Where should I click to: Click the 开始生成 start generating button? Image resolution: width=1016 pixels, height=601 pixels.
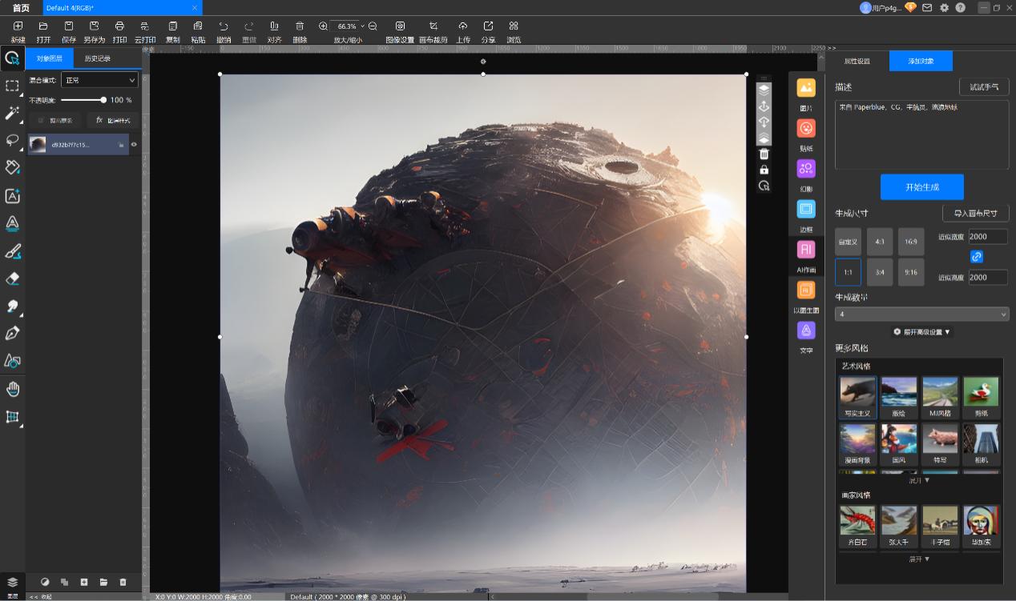[x=921, y=187]
